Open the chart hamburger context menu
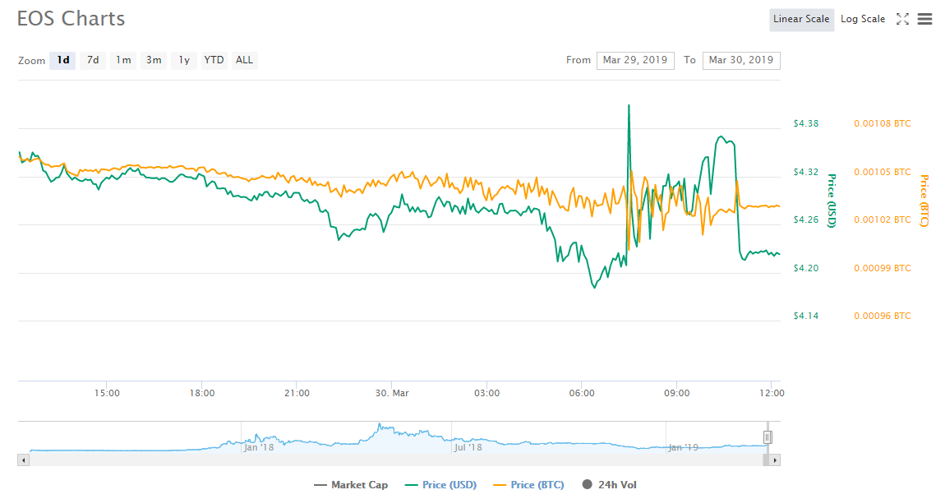 click(924, 19)
